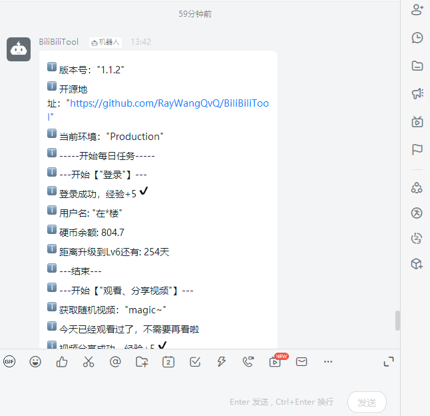The height and width of the screenshot is (416, 430).
Task: Click the lightning bolt quick action icon
Action: pos(222,361)
